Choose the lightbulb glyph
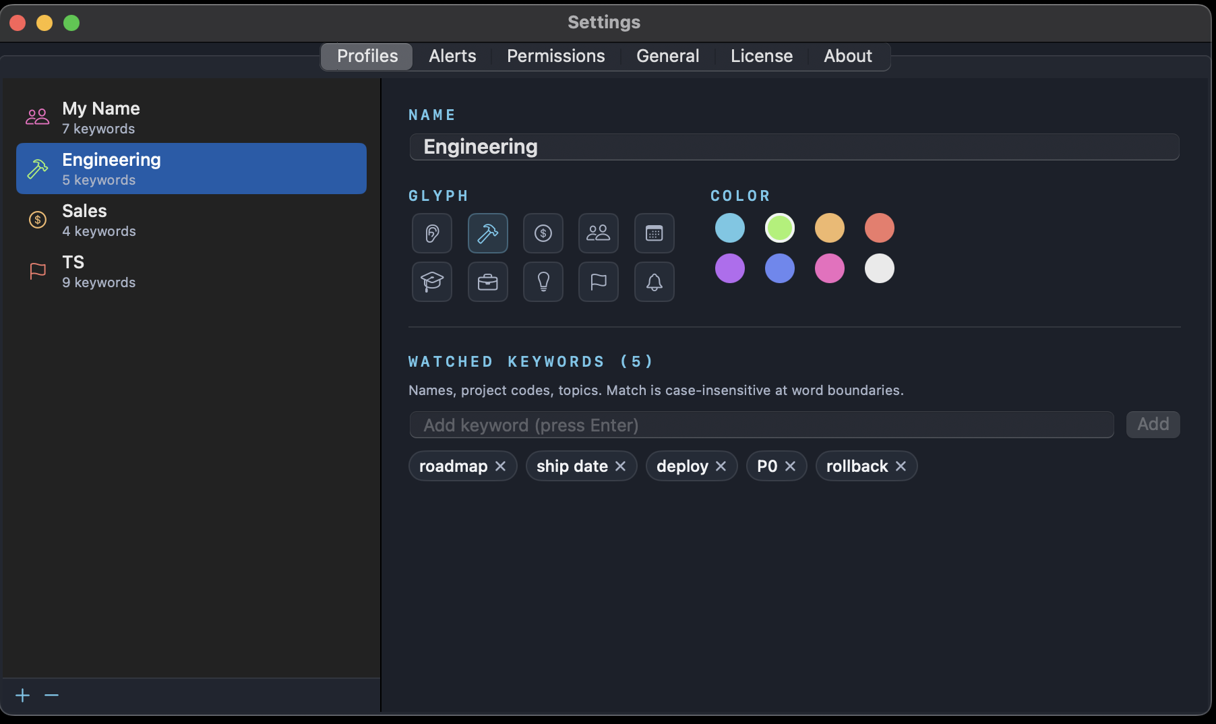1216x724 pixels. tap(543, 282)
